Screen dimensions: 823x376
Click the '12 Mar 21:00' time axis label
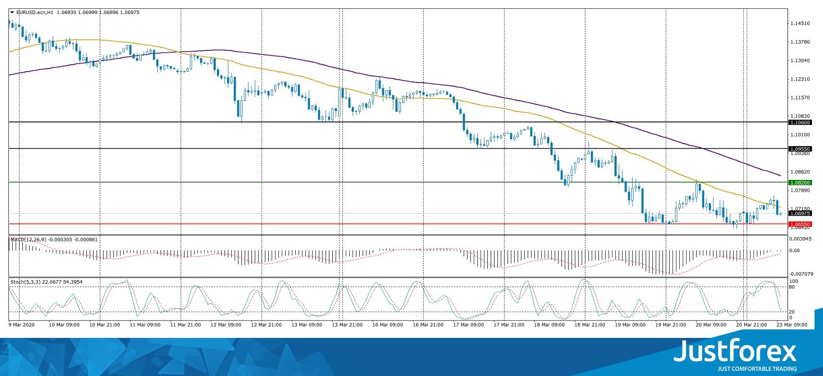pyautogui.click(x=266, y=325)
